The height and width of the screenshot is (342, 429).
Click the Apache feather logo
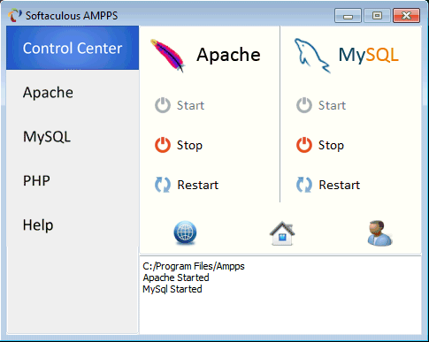click(167, 56)
